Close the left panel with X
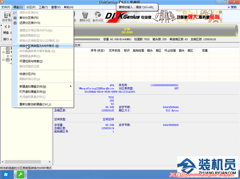The image size is (240, 179). coord(1,26)
